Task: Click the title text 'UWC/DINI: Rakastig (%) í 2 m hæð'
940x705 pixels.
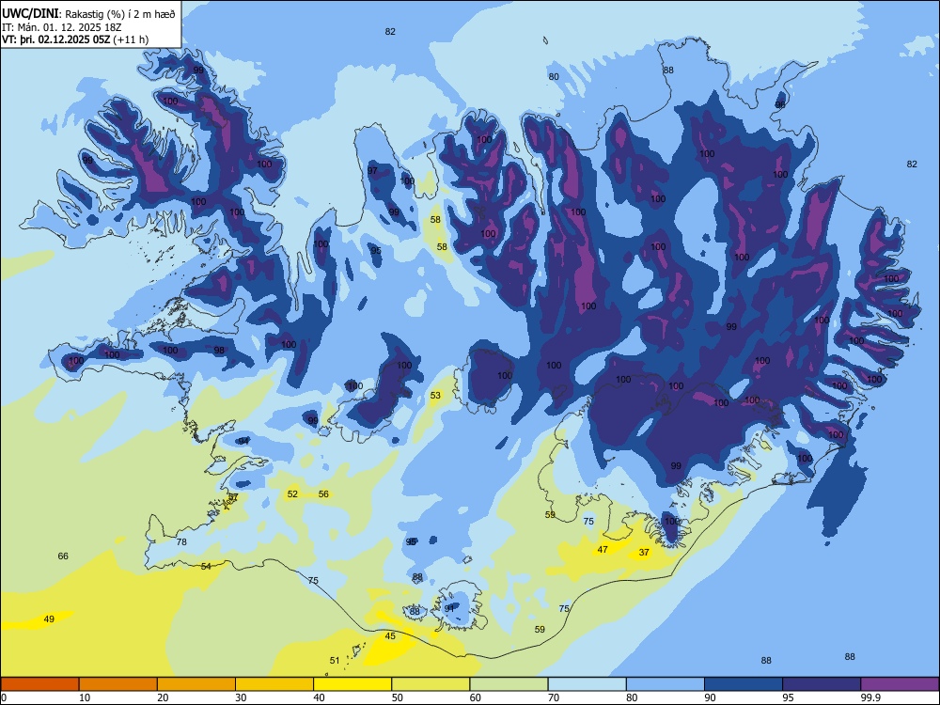Action: coord(88,14)
